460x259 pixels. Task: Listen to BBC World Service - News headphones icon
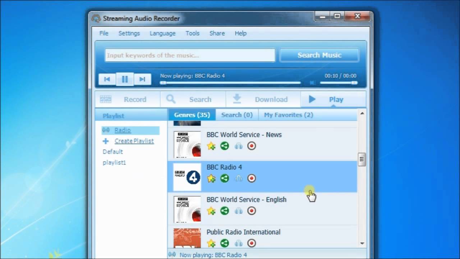click(x=239, y=146)
